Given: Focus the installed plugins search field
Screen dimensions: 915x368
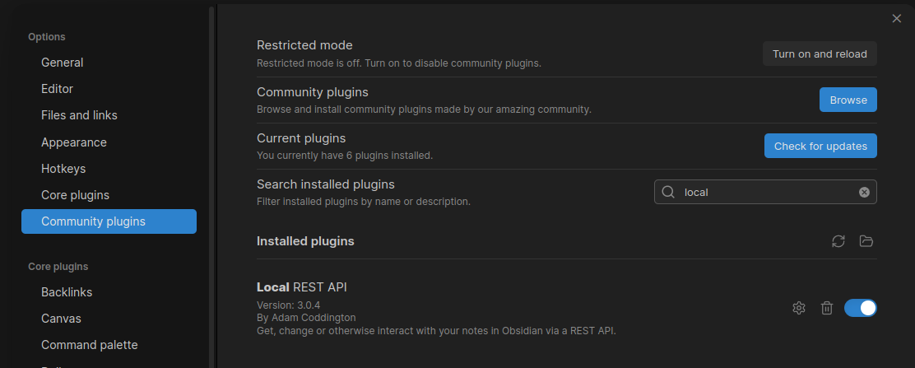Looking at the screenshot, I should point(765,192).
